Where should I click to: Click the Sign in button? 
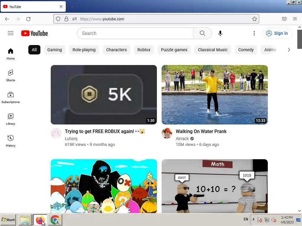click(277, 33)
